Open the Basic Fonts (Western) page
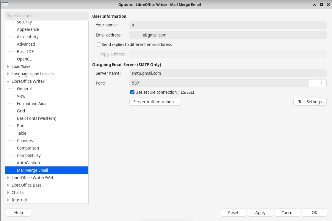Viewport: 332px width, 221px height. pyautogui.click(x=36, y=118)
